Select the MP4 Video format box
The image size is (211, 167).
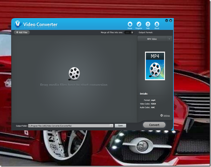(152, 39)
